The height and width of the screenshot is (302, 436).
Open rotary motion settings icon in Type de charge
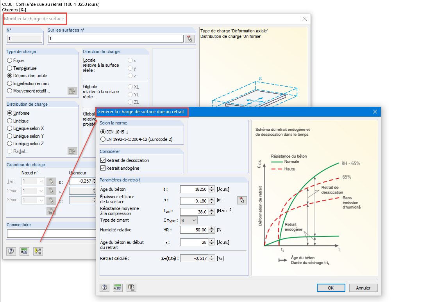72,91
